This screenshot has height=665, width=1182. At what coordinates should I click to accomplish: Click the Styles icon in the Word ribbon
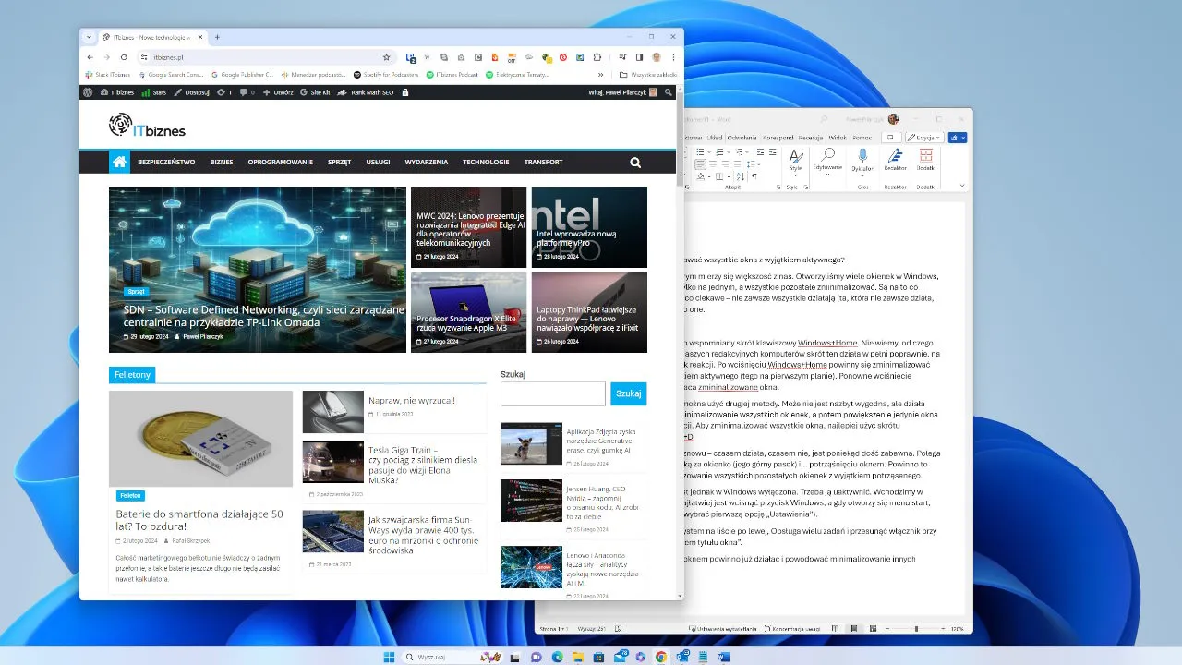[x=795, y=158]
